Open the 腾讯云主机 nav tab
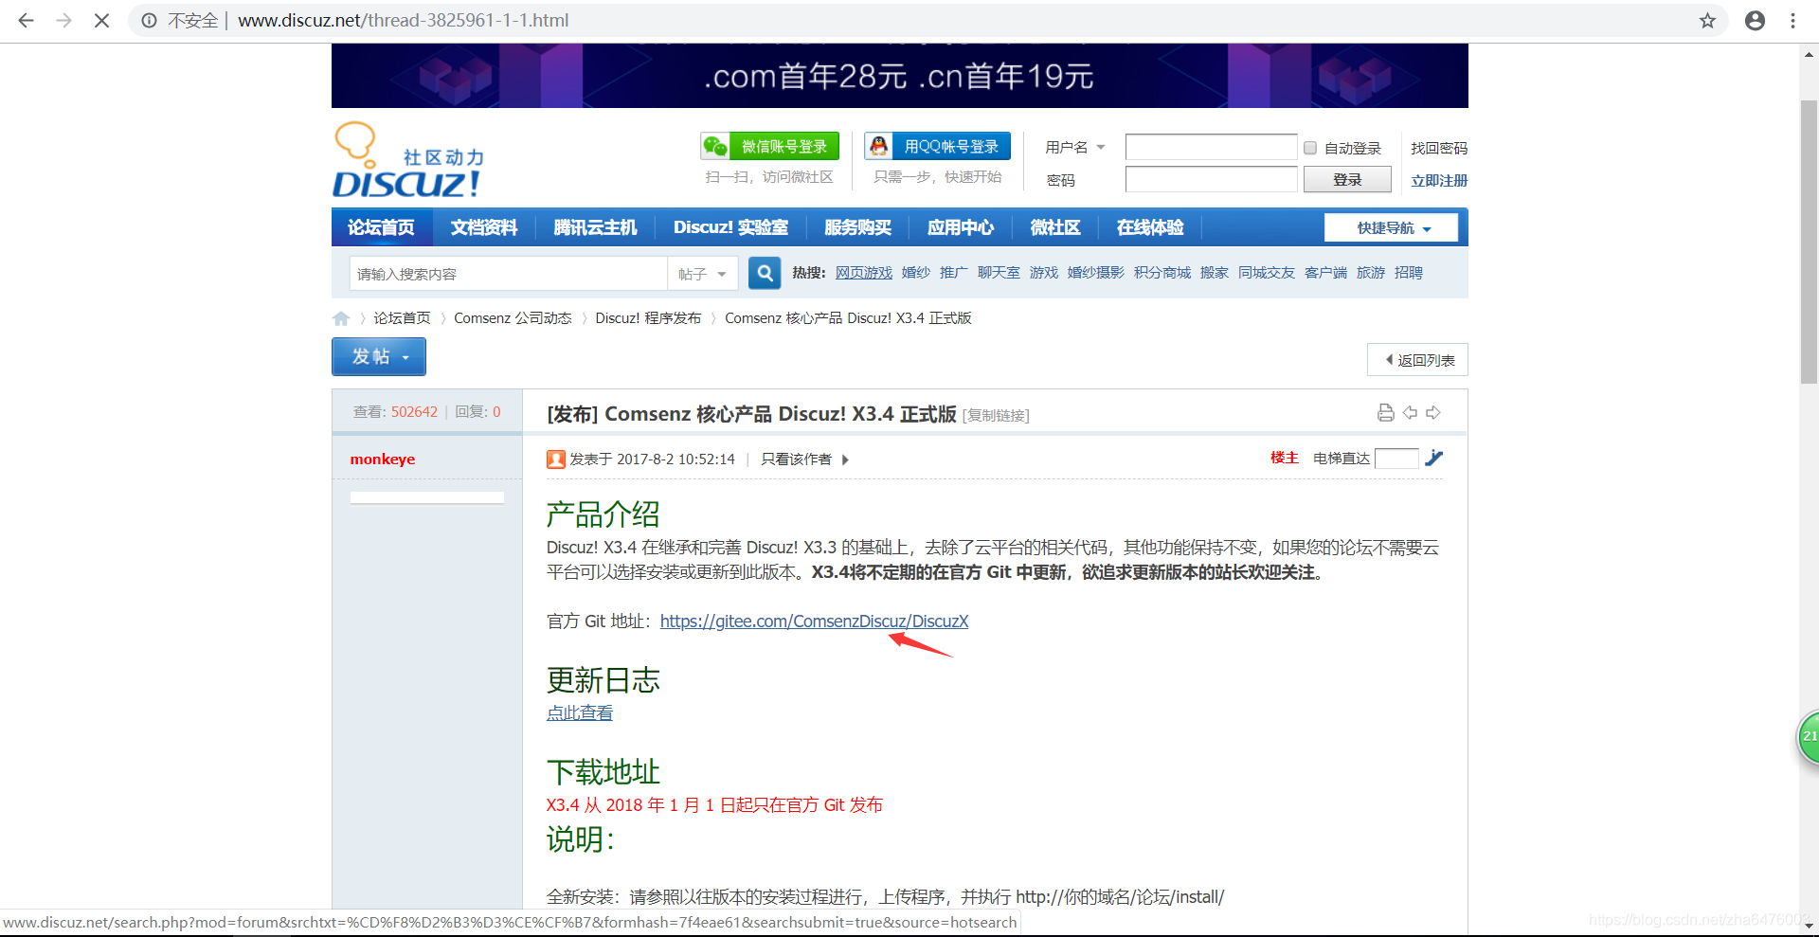Viewport: 1819px width, 937px height. click(595, 227)
